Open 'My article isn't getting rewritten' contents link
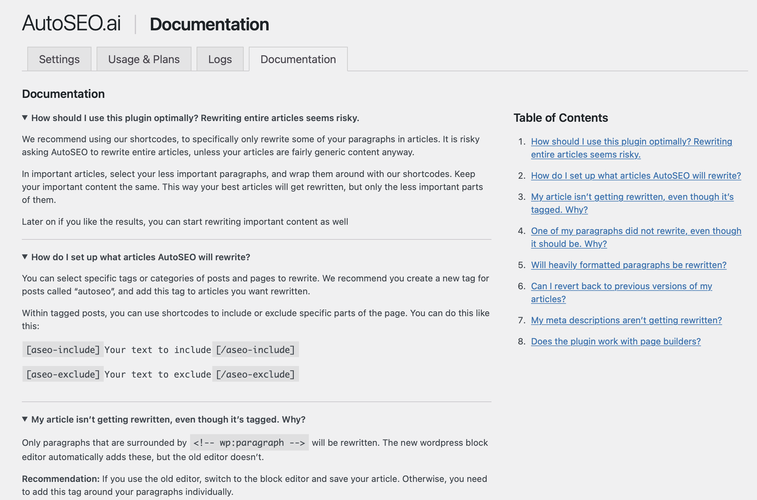This screenshot has height=500, width=757. click(632, 197)
